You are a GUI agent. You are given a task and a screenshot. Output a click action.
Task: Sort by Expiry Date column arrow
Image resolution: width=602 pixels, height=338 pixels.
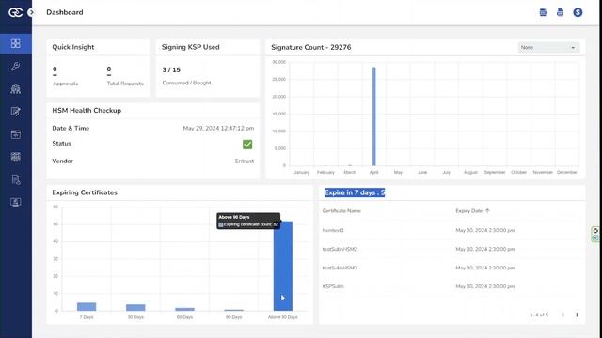click(487, 210)
